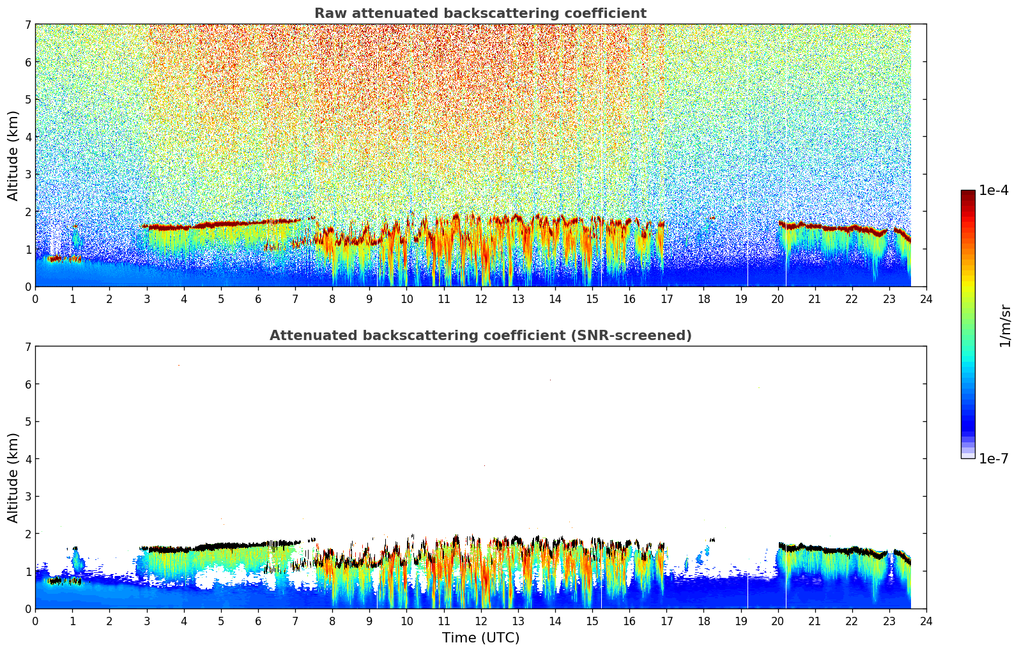The image size is (1019, 652).
Task: Click the colorbar's '1e-7' minimum label
Action: (x=993, y=459)
